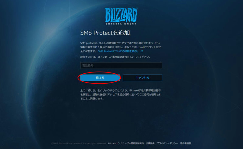Click the キャンセル button
243x149 pixels.
142,78
